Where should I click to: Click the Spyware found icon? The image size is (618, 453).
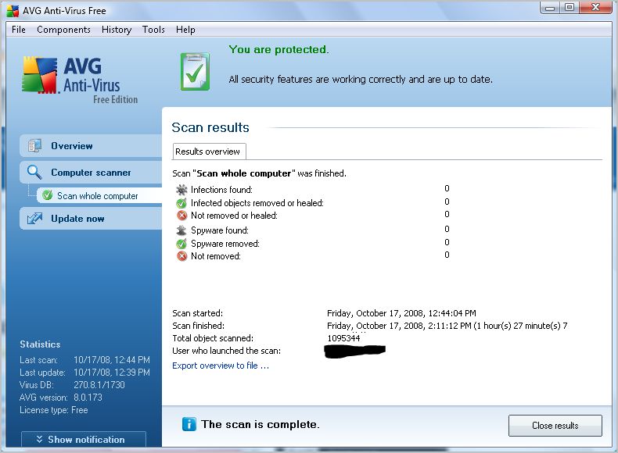coord(181,230)
